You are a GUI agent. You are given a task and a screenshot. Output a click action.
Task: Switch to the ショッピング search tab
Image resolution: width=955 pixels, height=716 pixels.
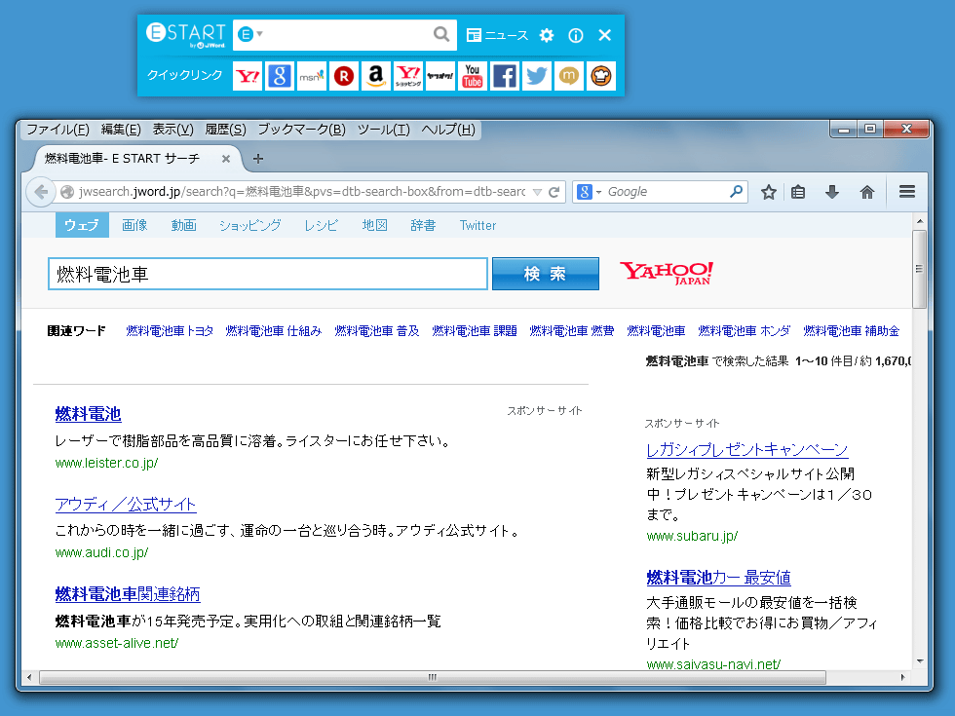(x=250, y=225)
